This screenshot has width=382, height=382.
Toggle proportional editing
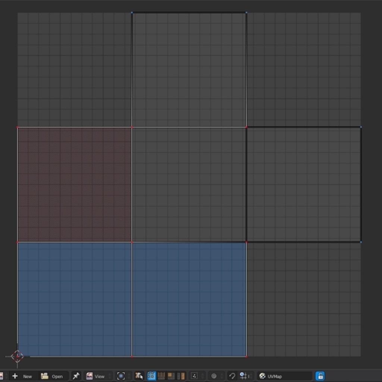215,376
